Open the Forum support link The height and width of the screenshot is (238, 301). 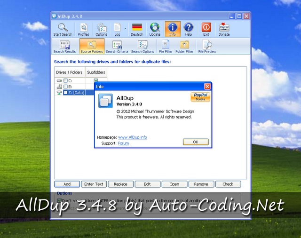click(x=123, y=143)
